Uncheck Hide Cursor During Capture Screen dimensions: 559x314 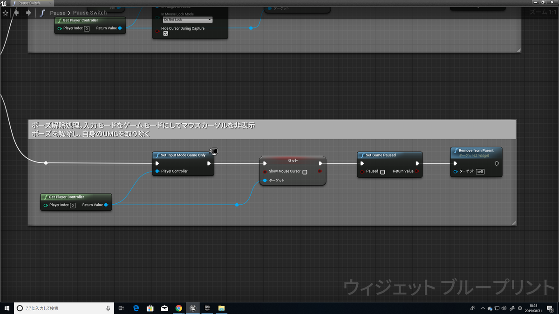(165, 33)
